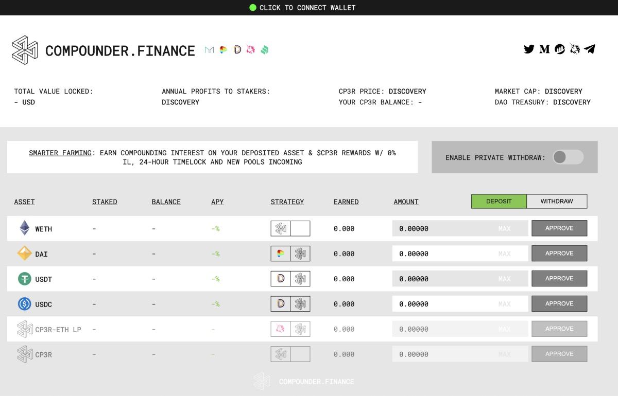618x396 pixels.
Task: Select the Compounder strategy icon in USDC row
Action: 300,304
